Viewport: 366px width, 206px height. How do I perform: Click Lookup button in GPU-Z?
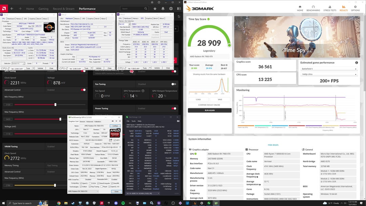click(115, 126)
